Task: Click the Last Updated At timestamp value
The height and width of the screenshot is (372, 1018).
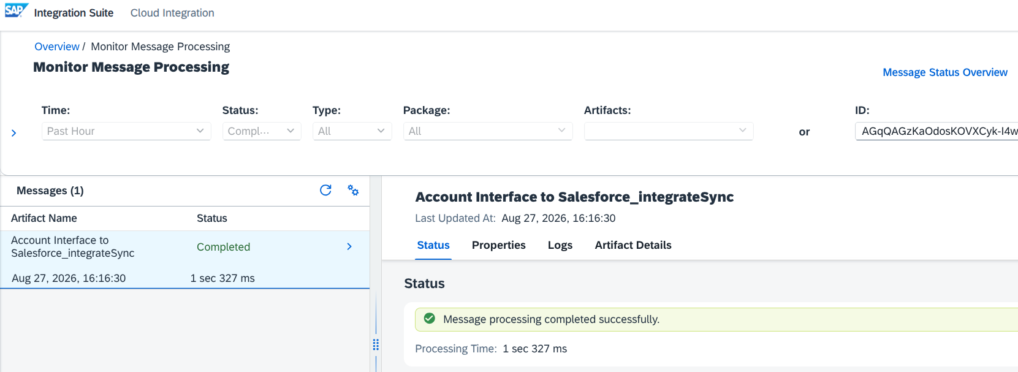Action: click(558, 218)
